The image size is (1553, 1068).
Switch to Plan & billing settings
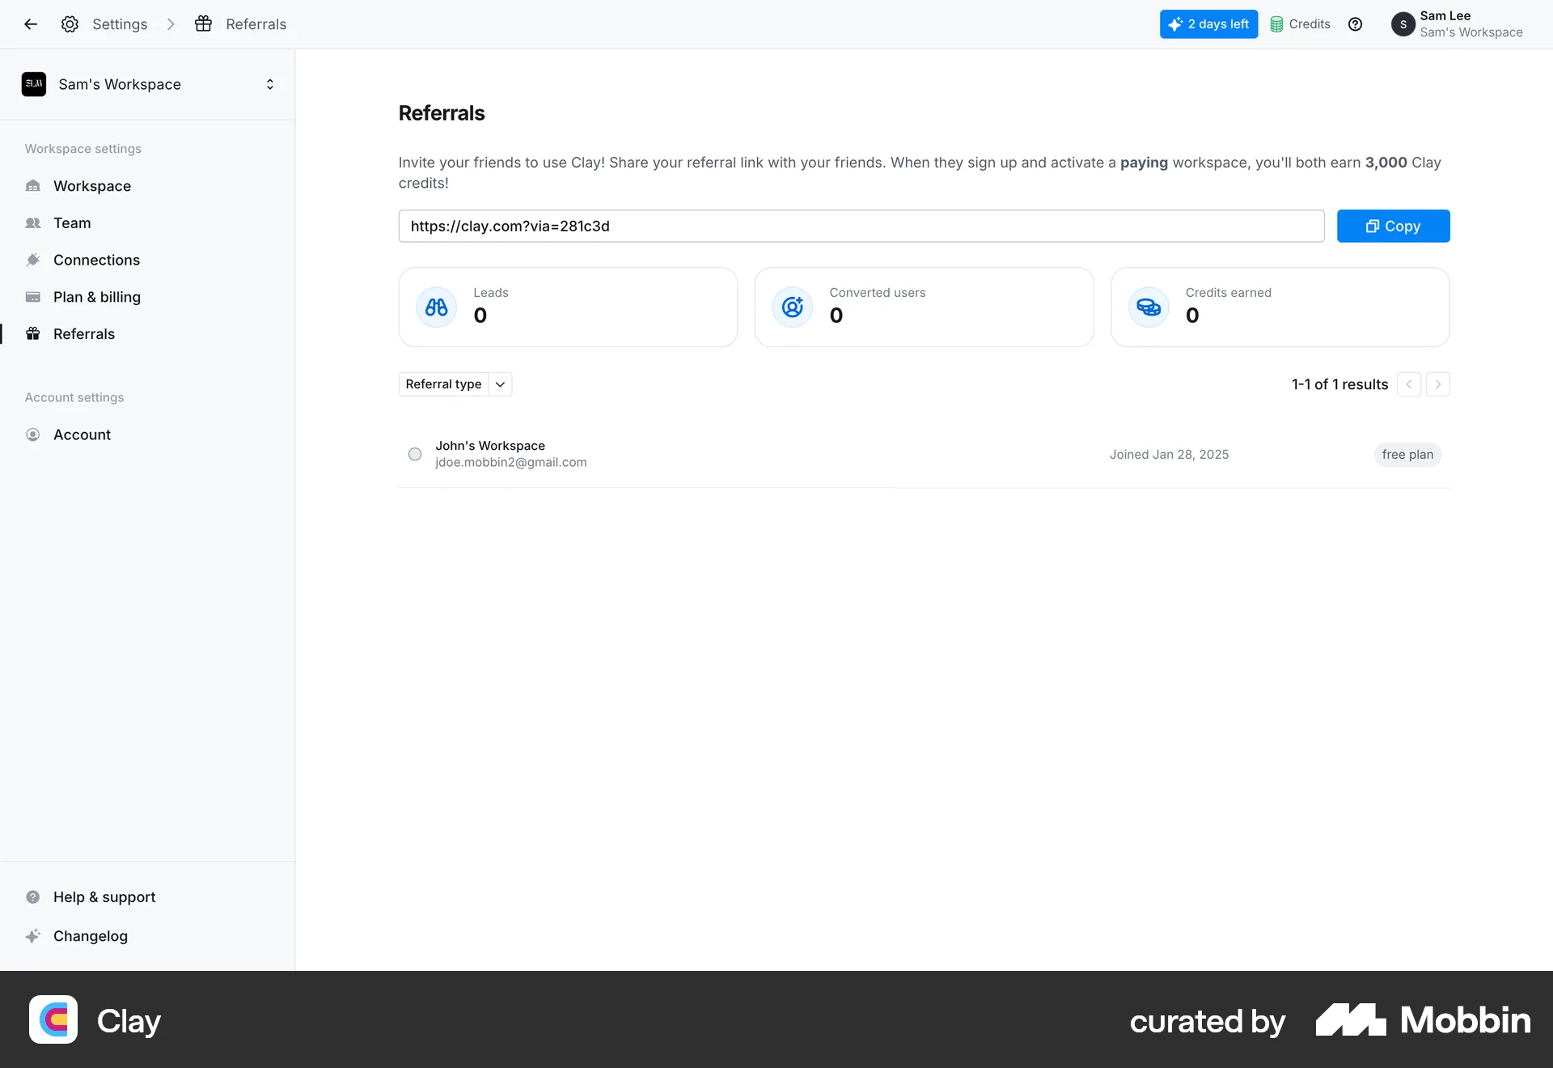tap(95, 297)
